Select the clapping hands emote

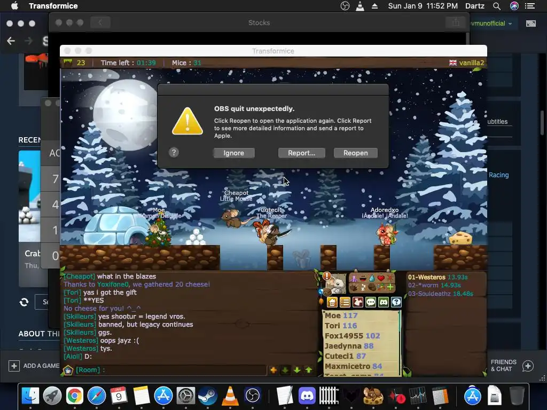(x=354, y=288)
